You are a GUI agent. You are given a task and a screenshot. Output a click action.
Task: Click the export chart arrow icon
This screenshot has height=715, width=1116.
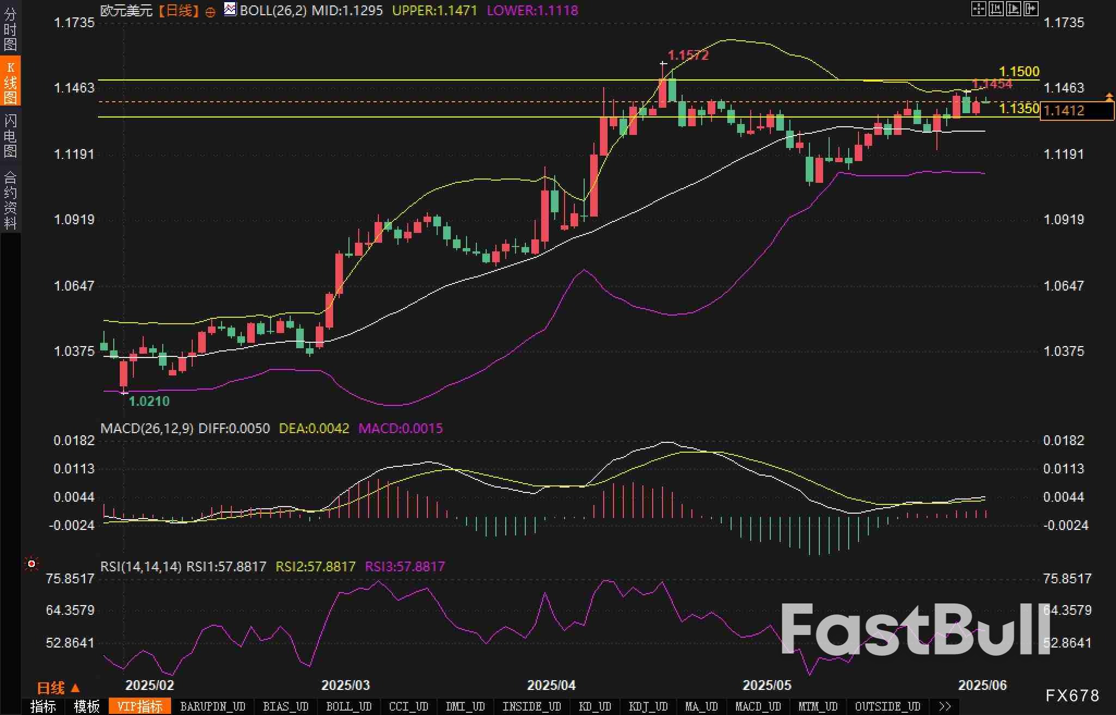click(1031, 9)
